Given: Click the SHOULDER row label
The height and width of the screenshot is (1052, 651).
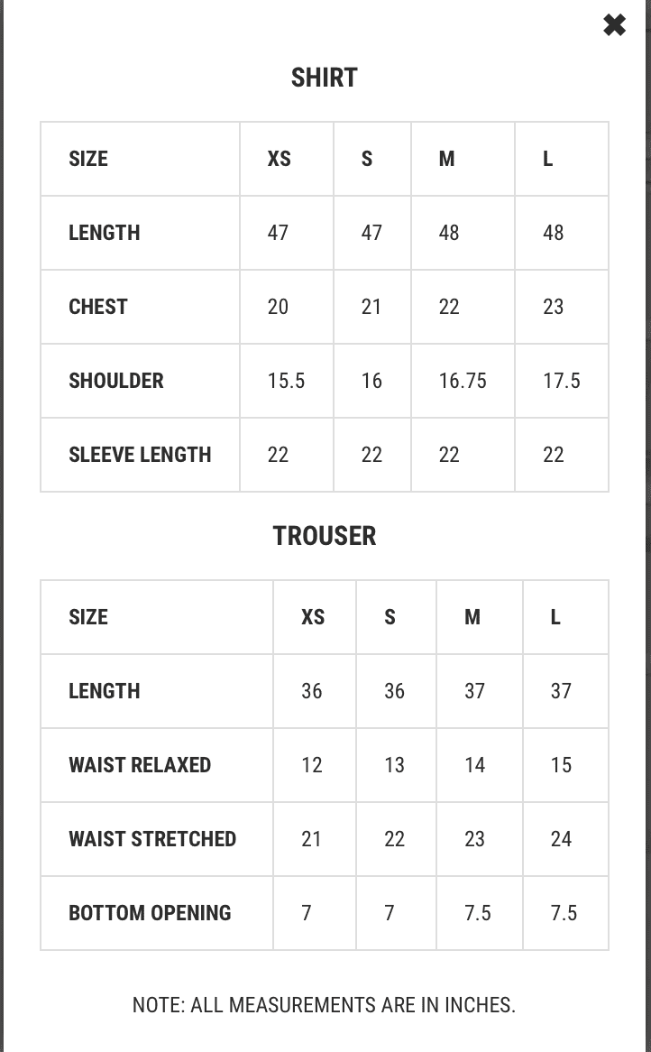Looking at the screenshot, I should coord(116,381).
